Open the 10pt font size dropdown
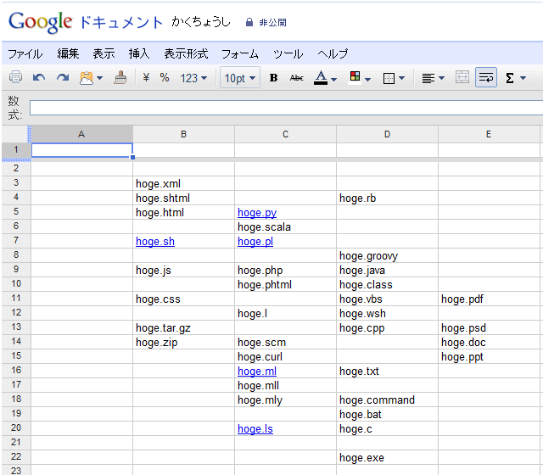543x475 pixels. (x=240, y=78)
